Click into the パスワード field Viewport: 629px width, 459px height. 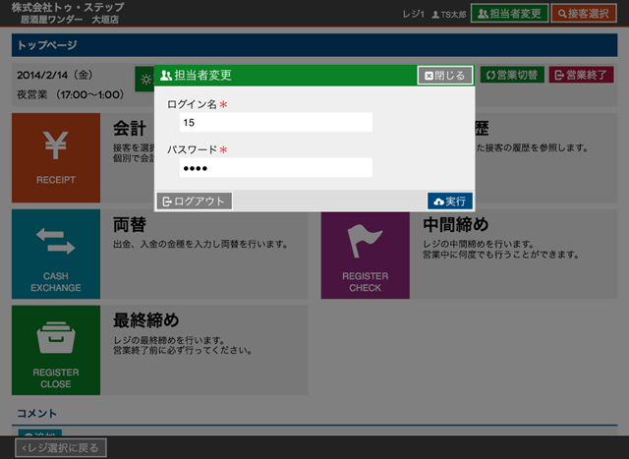tap(275, 168)
